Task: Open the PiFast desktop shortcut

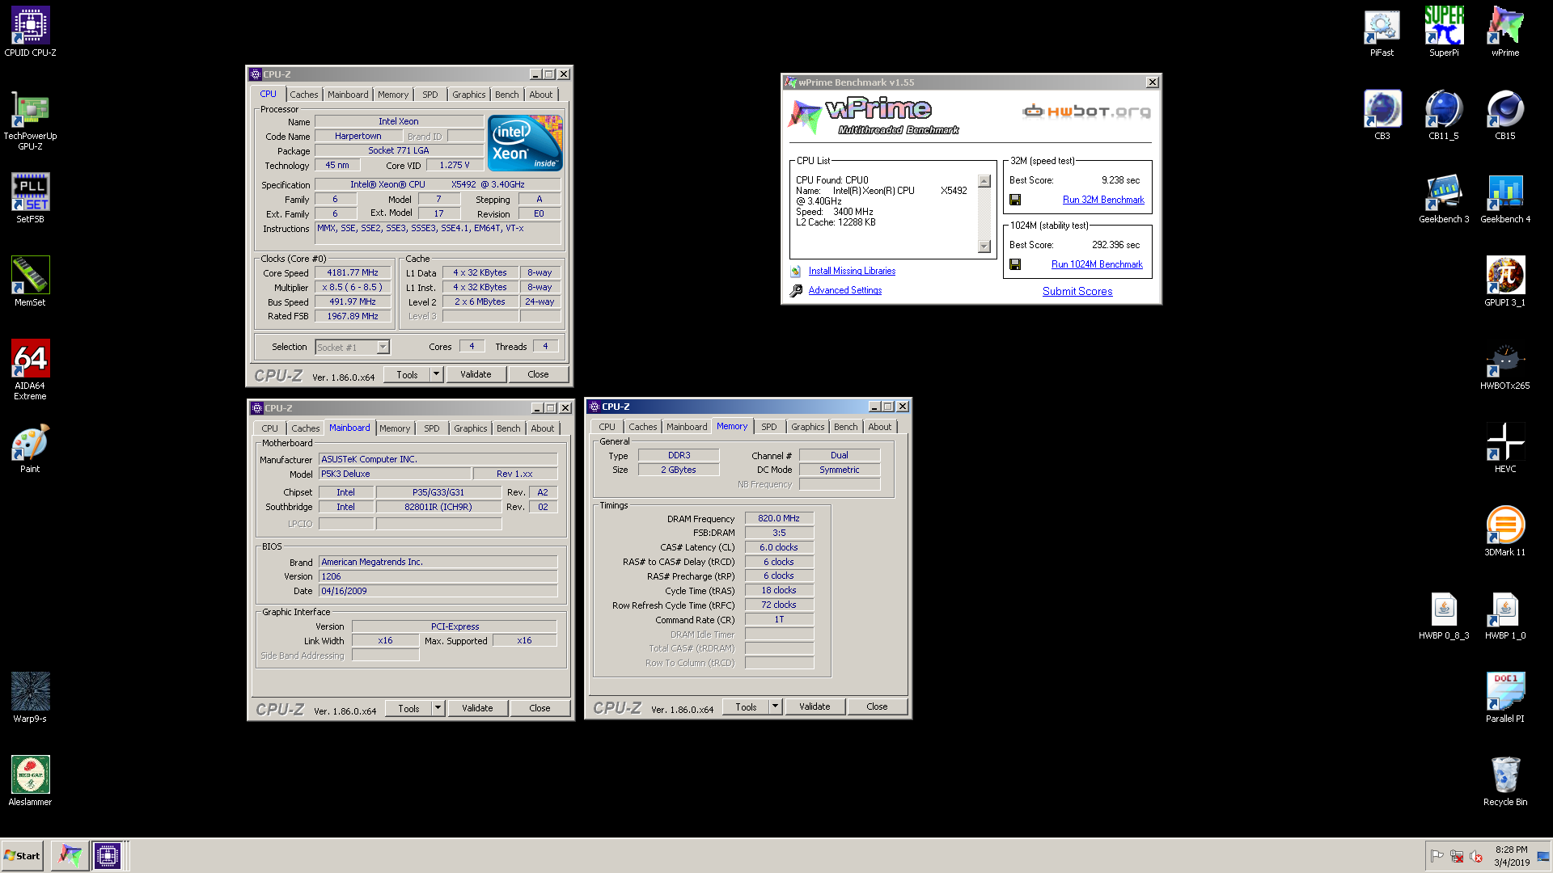Action: point(1382,32)
